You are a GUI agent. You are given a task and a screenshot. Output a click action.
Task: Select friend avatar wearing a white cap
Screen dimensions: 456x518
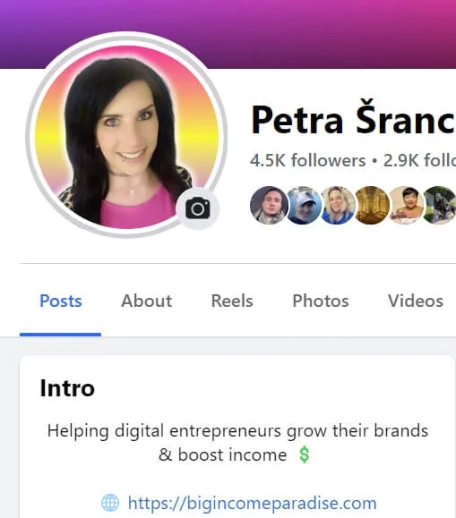pyautogui.click(x=304, y=205)
